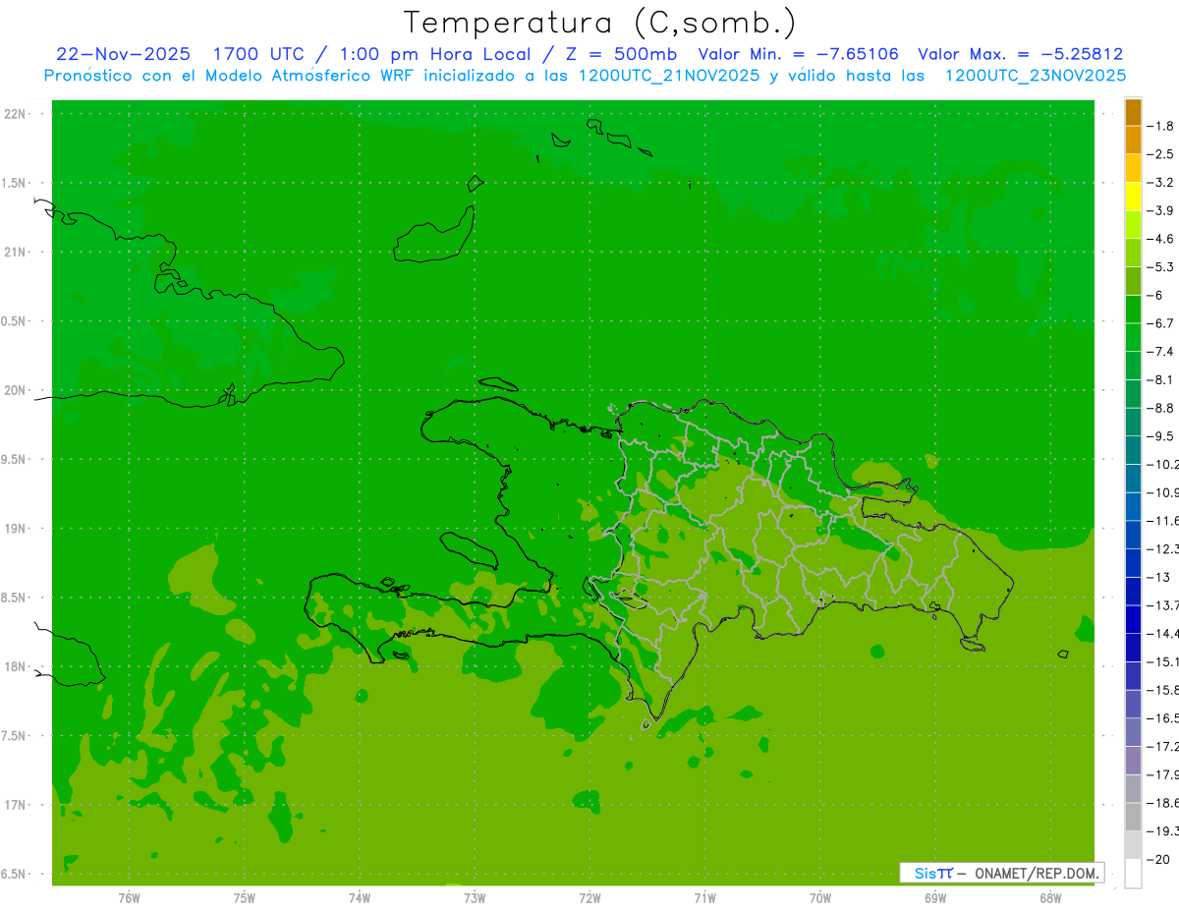The width and height of the screenshot is (1179, 911).
Task: Click the "21N" latitude label
Action: 15,253
